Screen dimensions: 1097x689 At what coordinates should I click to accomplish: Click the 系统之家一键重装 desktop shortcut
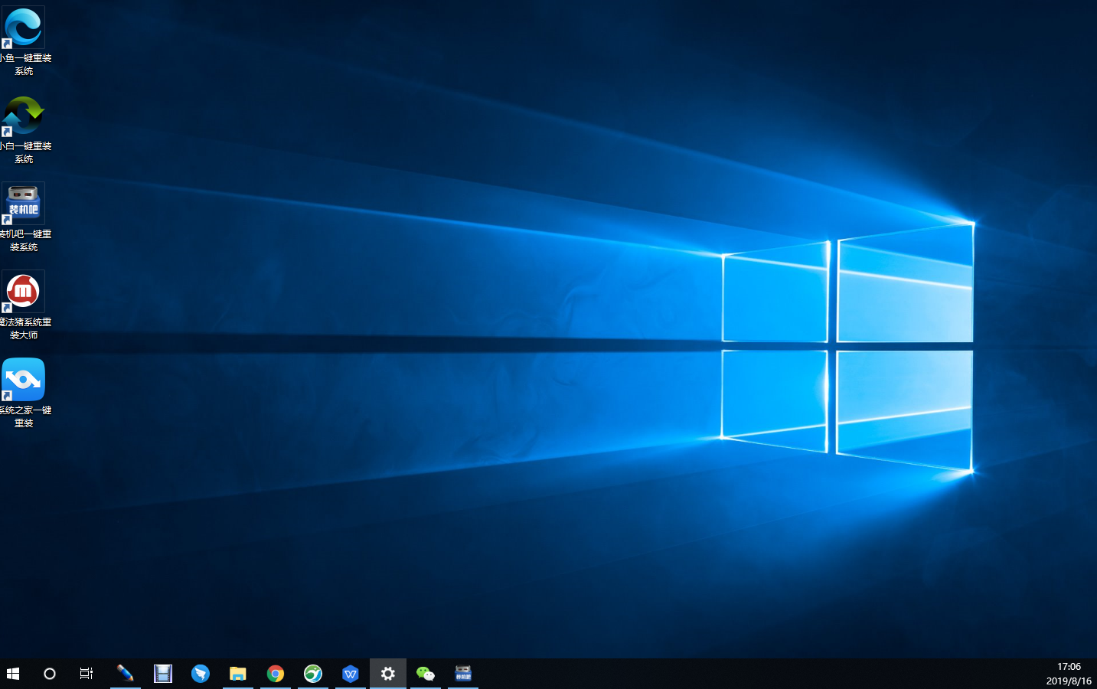[x=24, y=380]
